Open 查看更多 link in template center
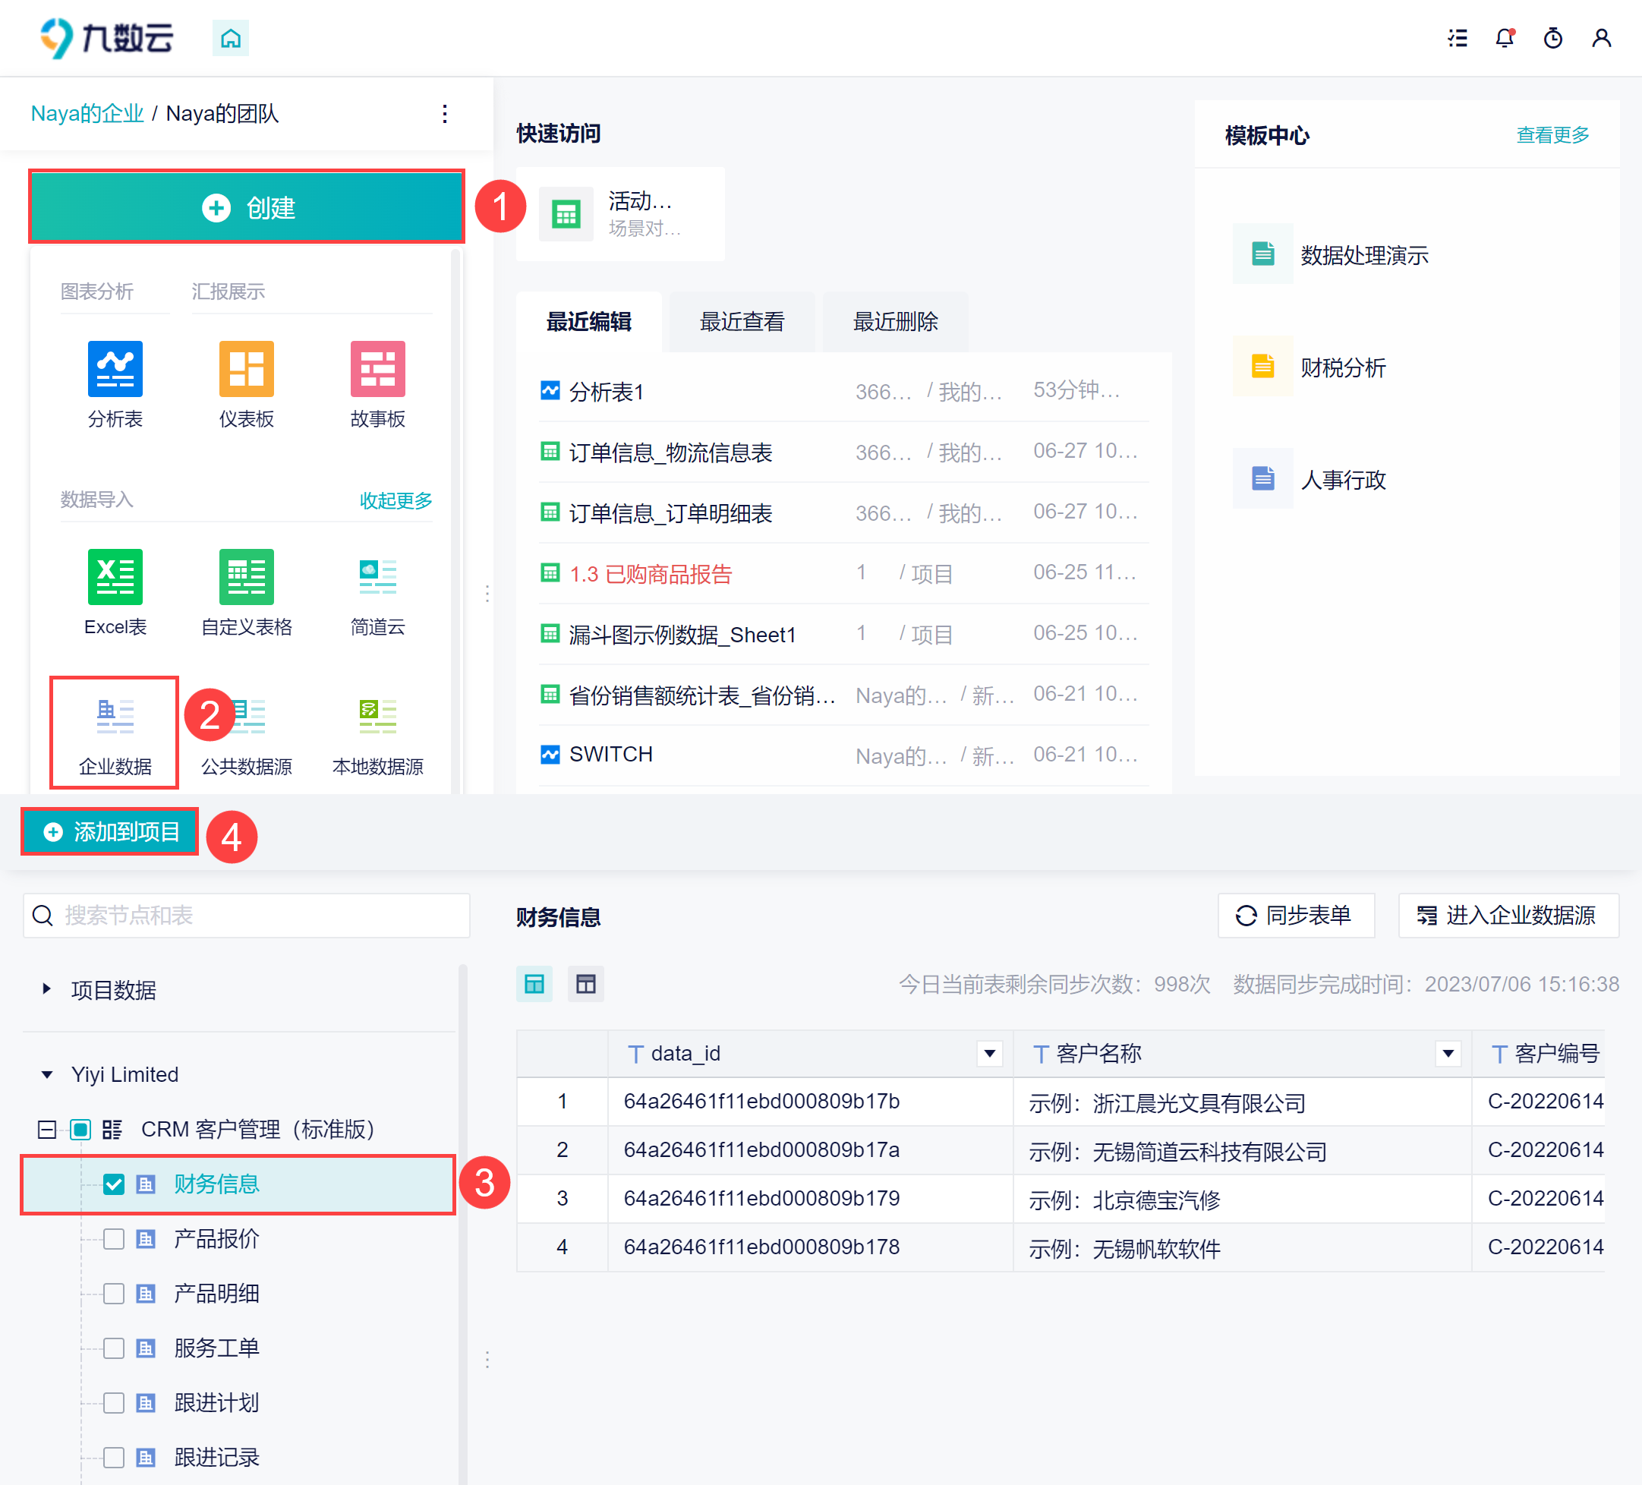This screenshot has height=1485, width=1642. 1552,134
